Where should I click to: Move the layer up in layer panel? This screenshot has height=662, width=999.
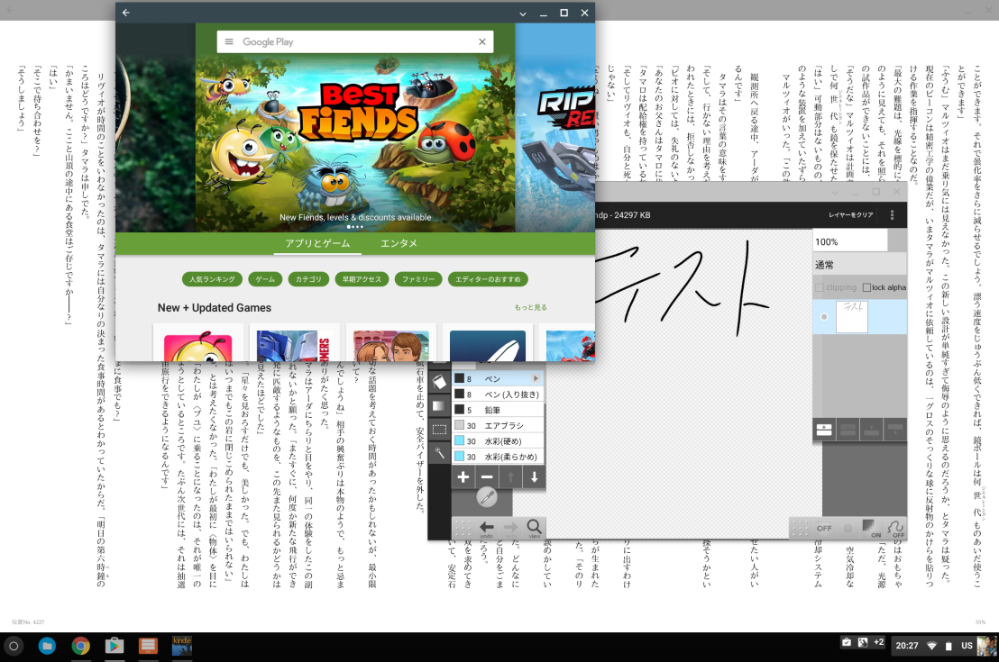[871, 430]
